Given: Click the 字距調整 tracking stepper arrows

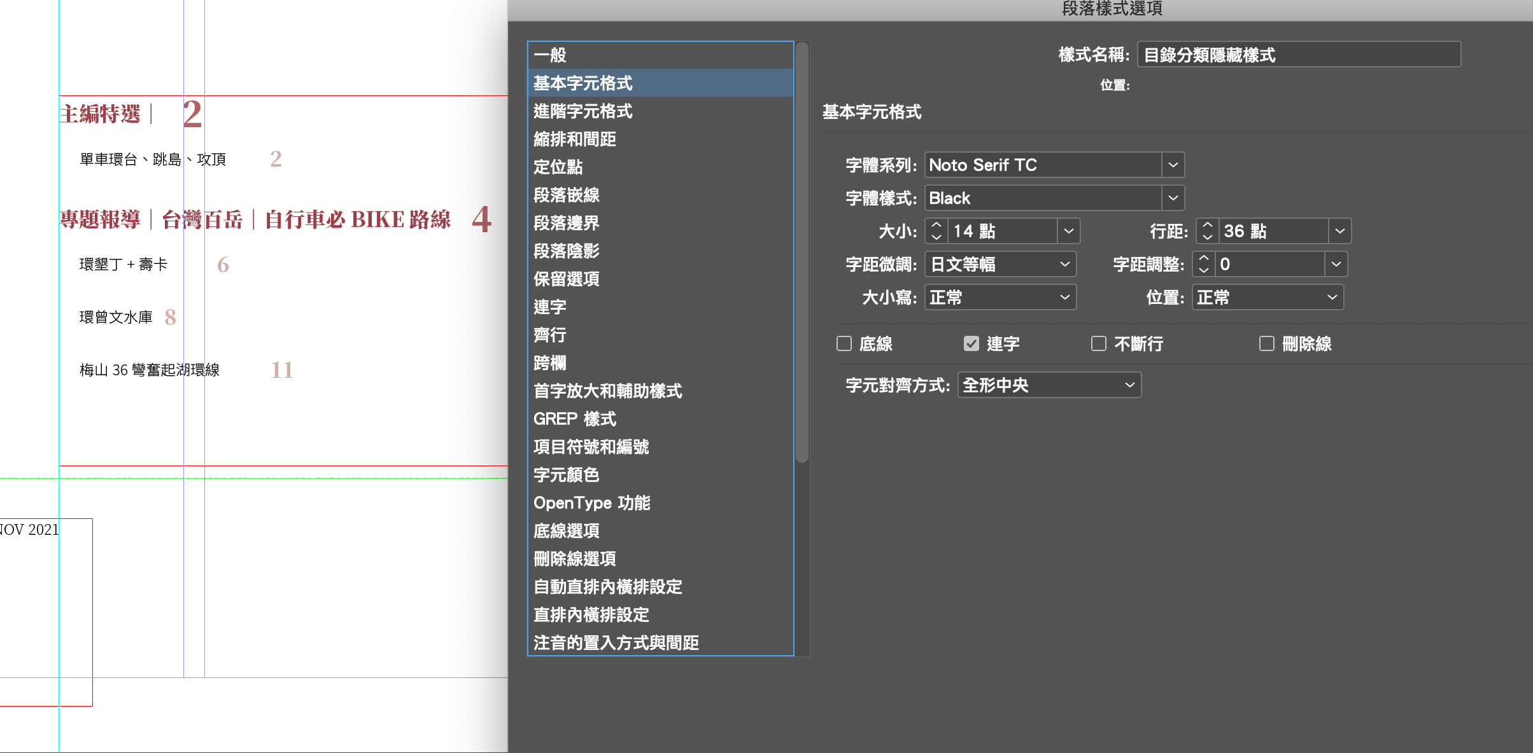Looking at the screenshot, I should (1203, 264).
